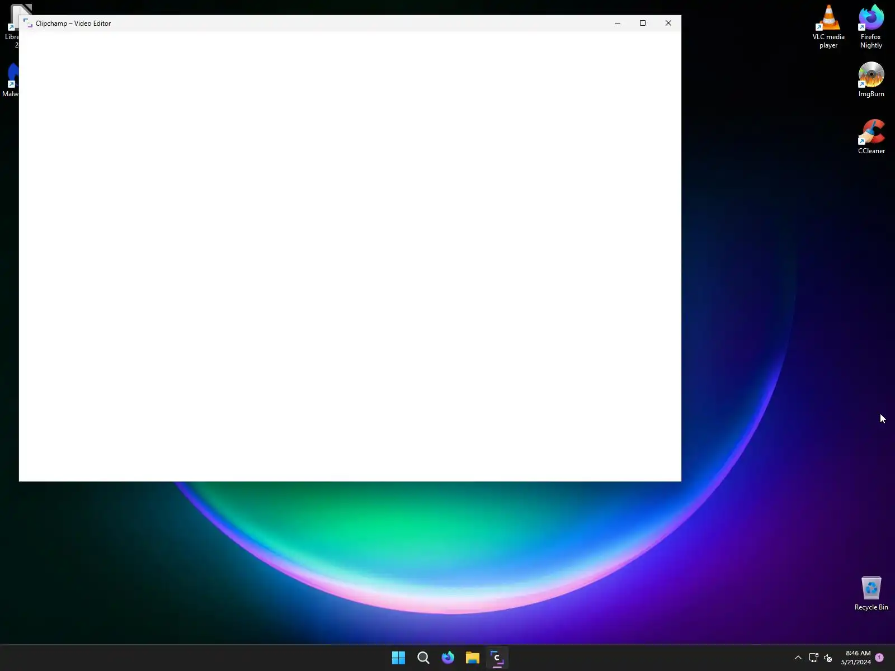Select the partially hidden Malwarebytes desktop icon
Viewport: 895px width, 671px height.
coord(10,79)
